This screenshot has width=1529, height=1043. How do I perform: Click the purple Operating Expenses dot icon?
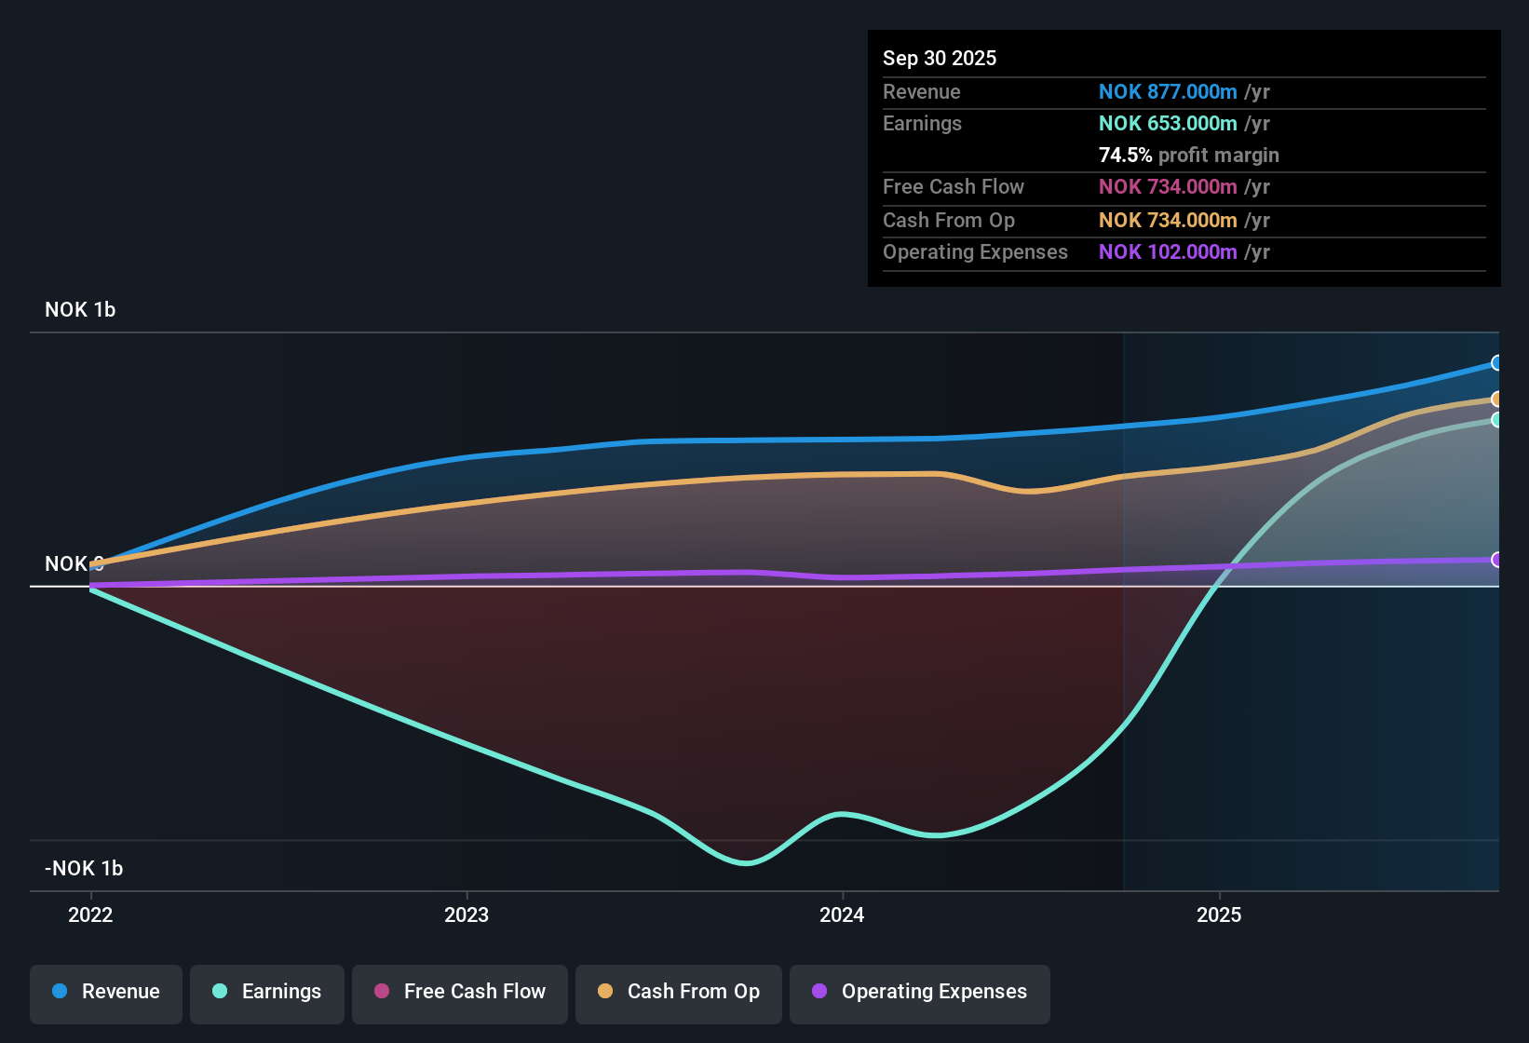[x=819, y=992]
